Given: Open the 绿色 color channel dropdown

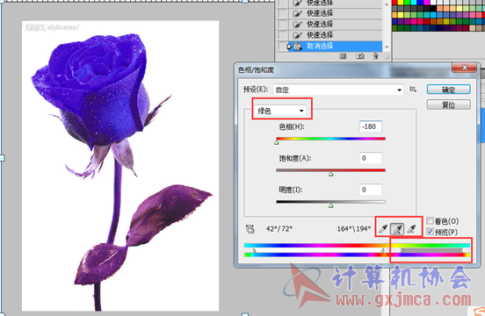Looking at the screenshot, I should [280, 111].
